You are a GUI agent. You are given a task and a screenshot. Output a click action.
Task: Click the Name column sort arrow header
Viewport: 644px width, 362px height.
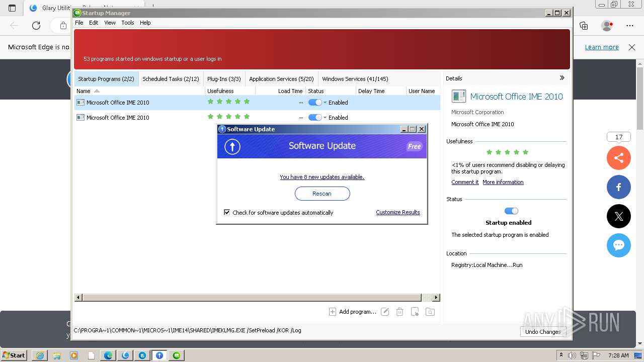click(97, 91)
